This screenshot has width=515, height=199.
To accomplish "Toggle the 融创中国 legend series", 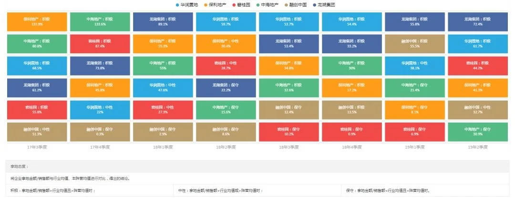I will click(x=295, y=5).
